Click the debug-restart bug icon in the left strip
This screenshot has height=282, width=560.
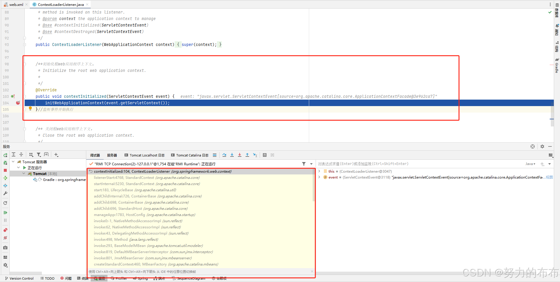pyautogui.click(x=5, y=163)
